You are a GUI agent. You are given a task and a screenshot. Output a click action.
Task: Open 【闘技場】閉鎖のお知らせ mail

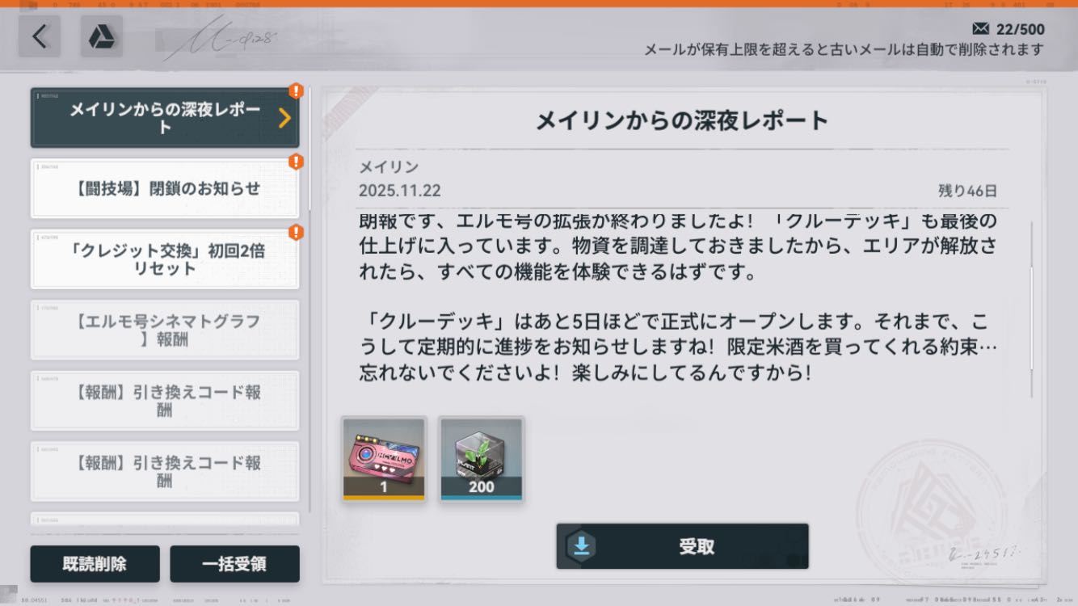[165, 188]
